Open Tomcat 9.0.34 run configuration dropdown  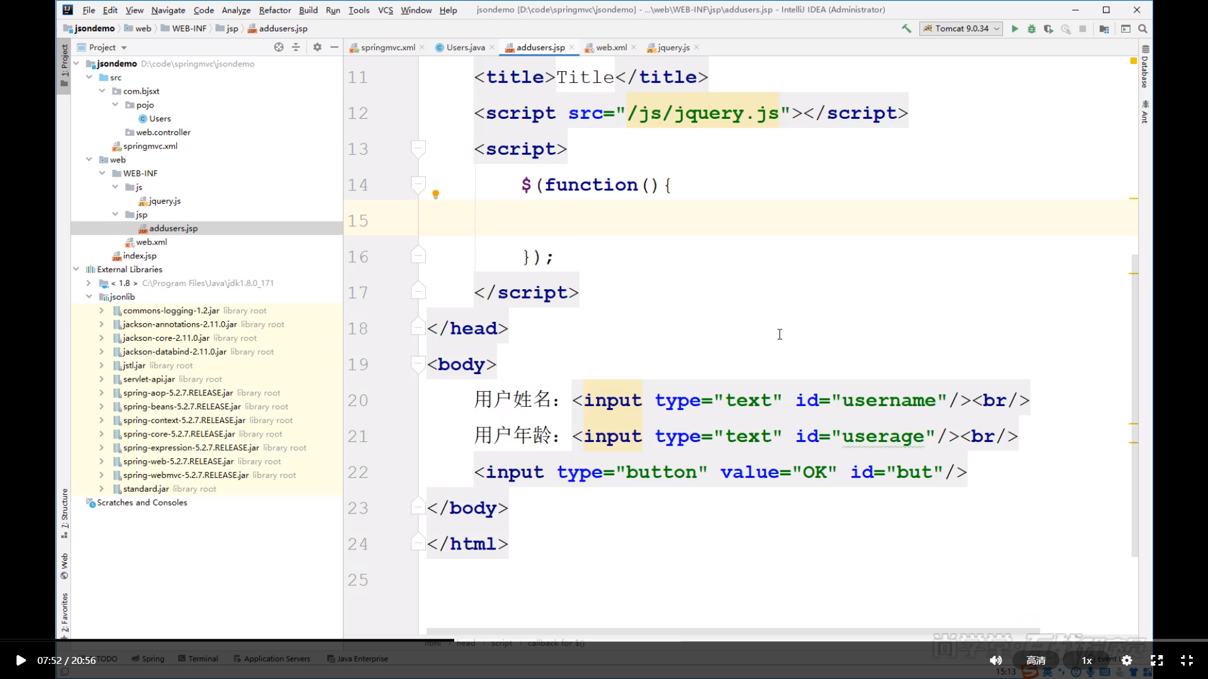pyautogui.click(x=961, y=29)
